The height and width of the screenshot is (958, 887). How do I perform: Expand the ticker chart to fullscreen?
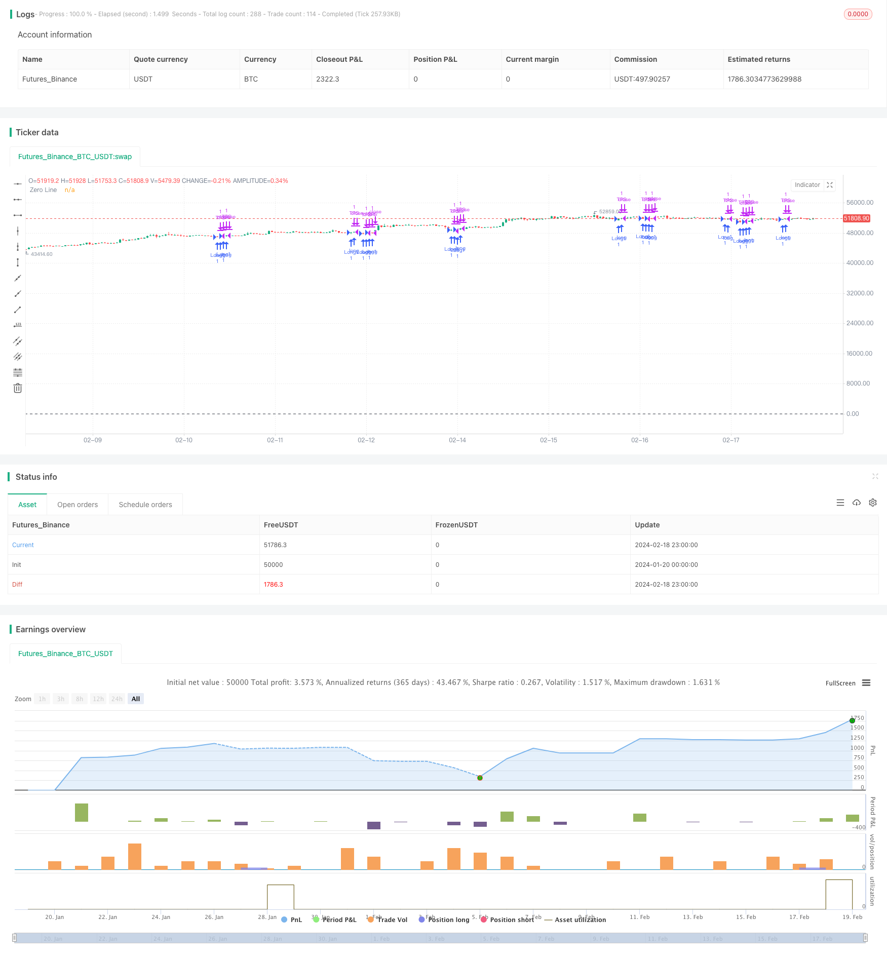click(830, 185)
